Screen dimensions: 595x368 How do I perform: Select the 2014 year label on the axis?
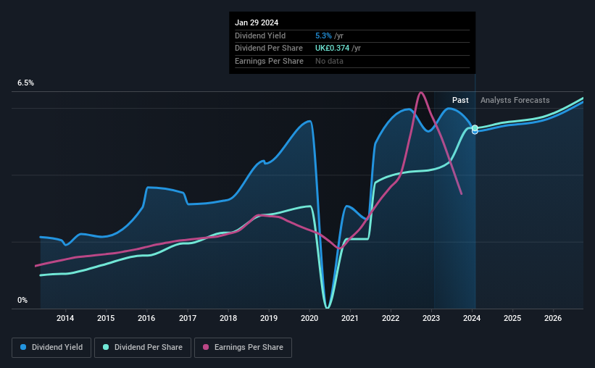tap(65, 318)
